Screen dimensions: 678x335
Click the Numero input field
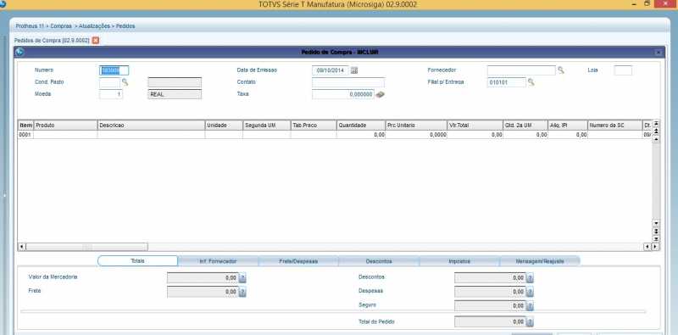tap(114, 70)
